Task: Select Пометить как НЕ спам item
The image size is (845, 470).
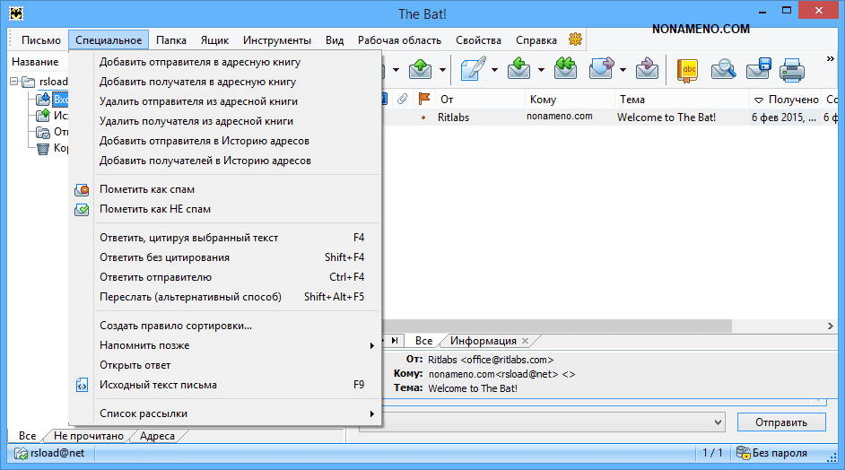Action: 155,209
